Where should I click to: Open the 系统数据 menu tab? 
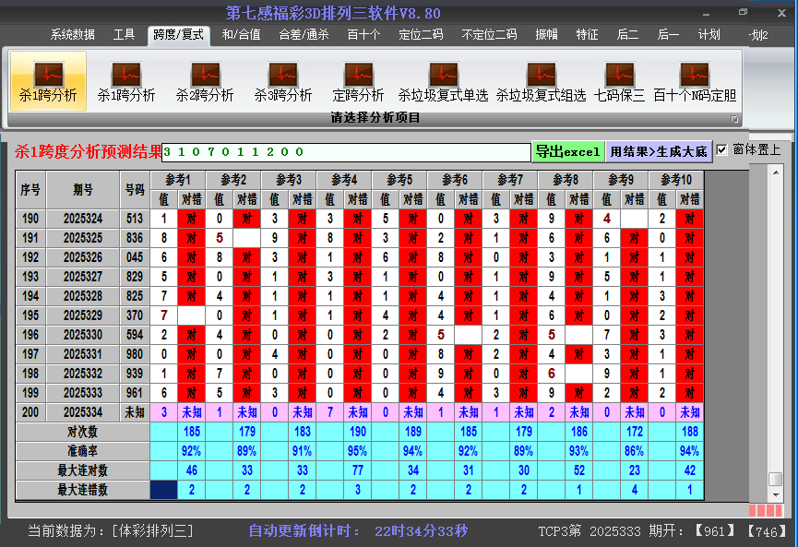73,35
